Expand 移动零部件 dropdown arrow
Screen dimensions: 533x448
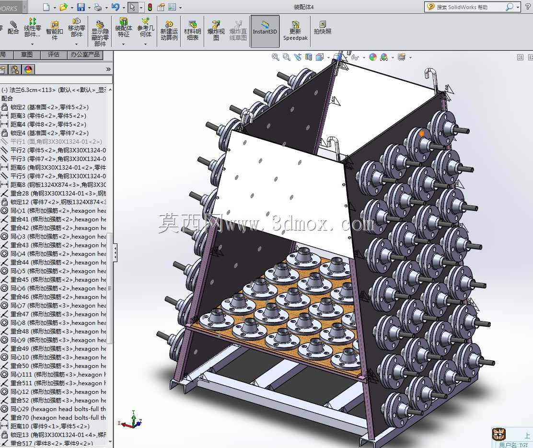tap(77, 44)
